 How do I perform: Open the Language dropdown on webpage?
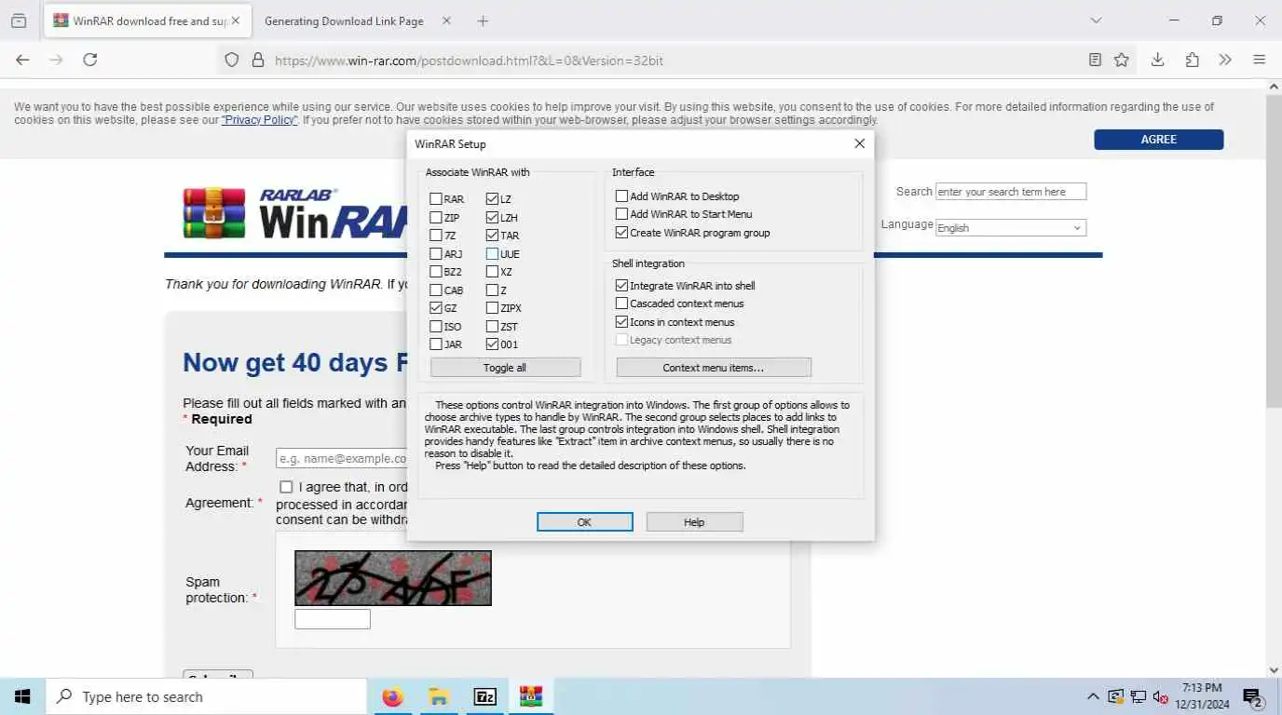click(x=1011, y=228)
